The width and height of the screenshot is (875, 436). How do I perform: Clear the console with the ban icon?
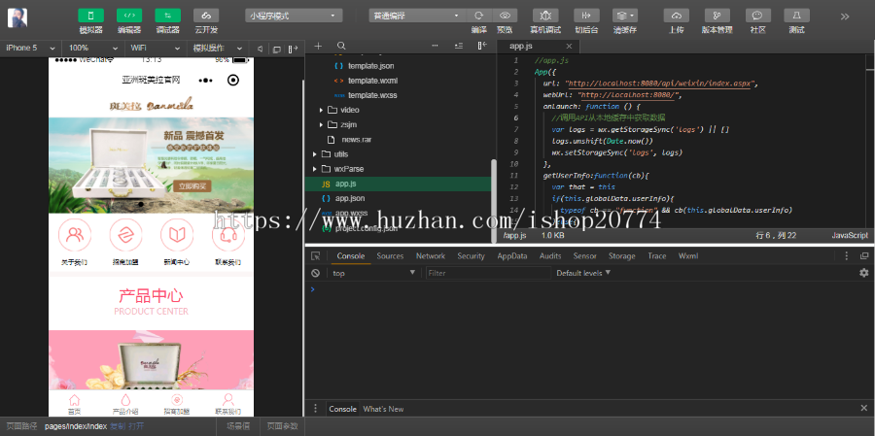pos(316,274)
